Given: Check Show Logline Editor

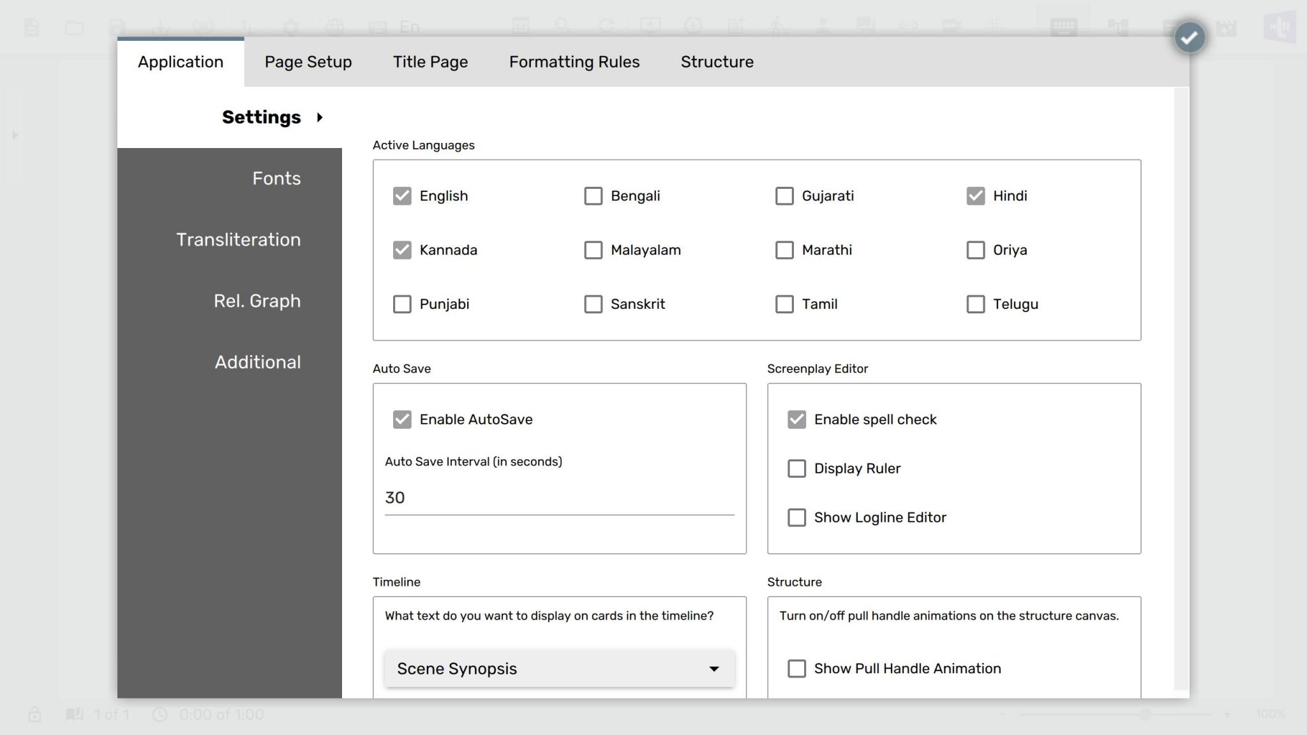Looking at the screenshot, I should pos(796,517).
